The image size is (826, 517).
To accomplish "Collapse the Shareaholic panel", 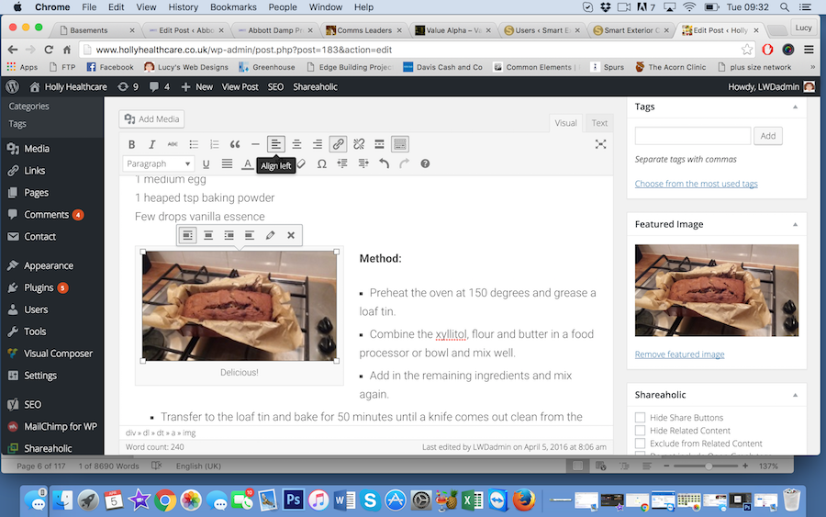I will [x=795, y=395].
